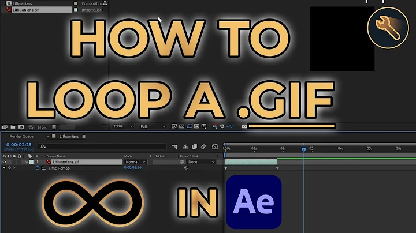Hide the Lithuanians.gif layer with its eye
The height and width of the screenshot is (233, 416).
(4, 162)
